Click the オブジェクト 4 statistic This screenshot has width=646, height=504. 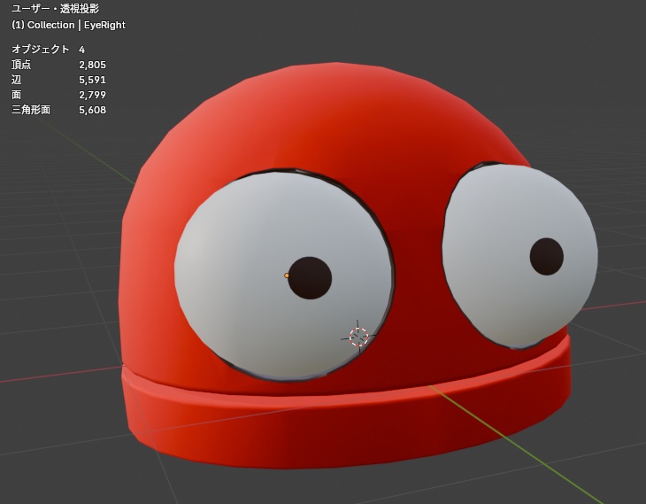pyautogui.click(x=48, y=50)
